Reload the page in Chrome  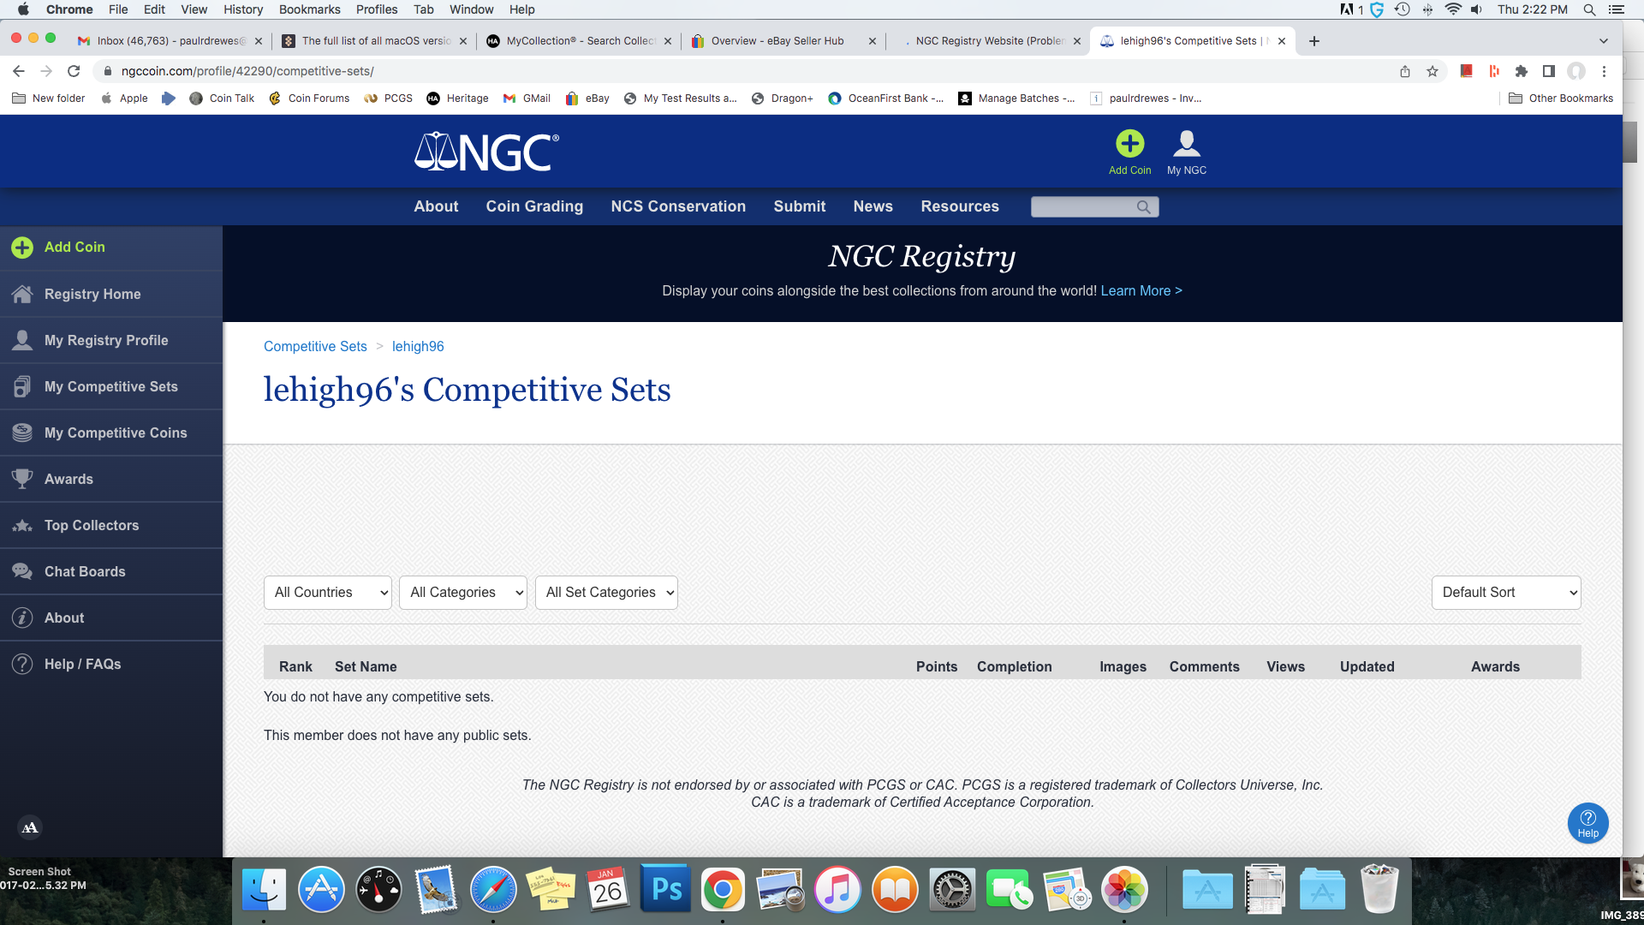[74, 71]
